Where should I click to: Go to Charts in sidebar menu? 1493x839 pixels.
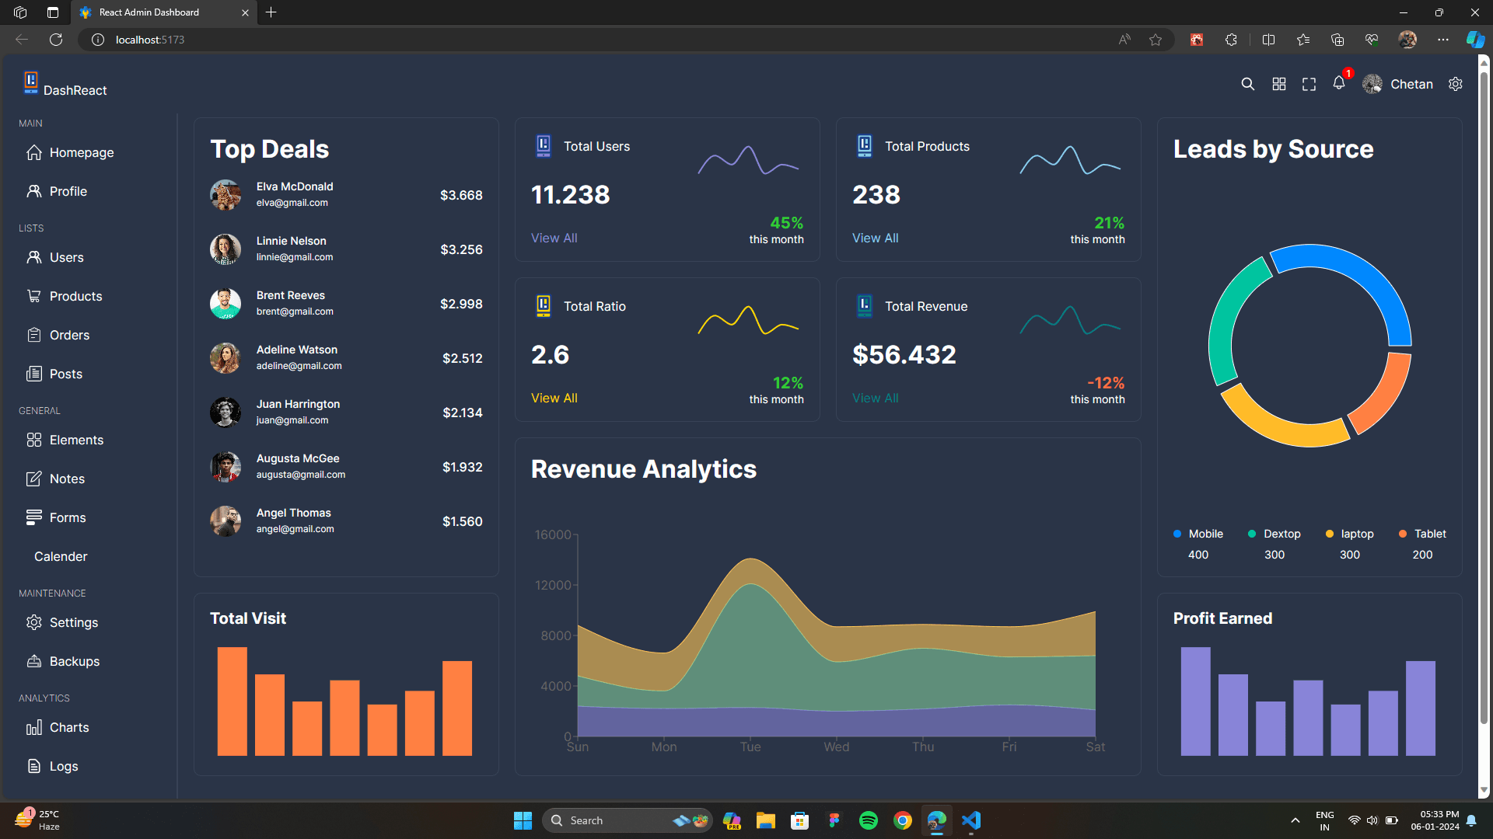[x=68, y=727]
